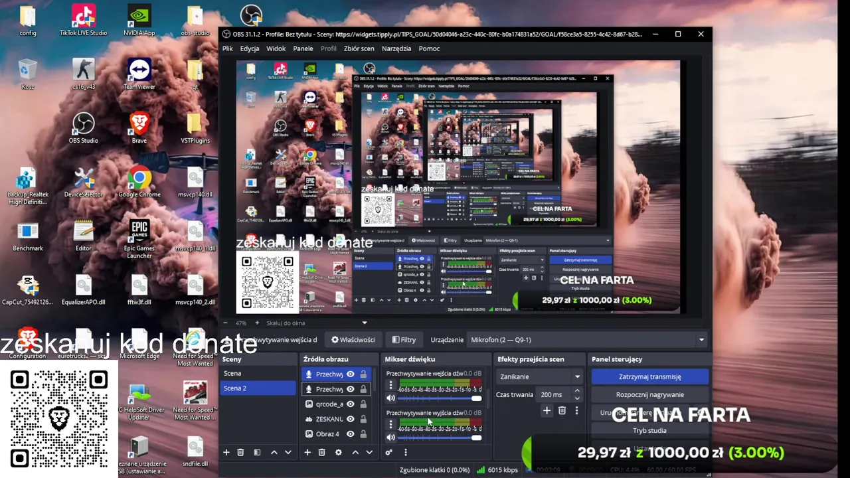The width and height of the screenshot is (850, 478).
Task: Mute Przechwytywanie wyjścia dźw speaker icon
Action: click(x=390, y=438)
